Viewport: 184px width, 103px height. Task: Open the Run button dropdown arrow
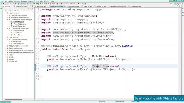pos(36,4)
